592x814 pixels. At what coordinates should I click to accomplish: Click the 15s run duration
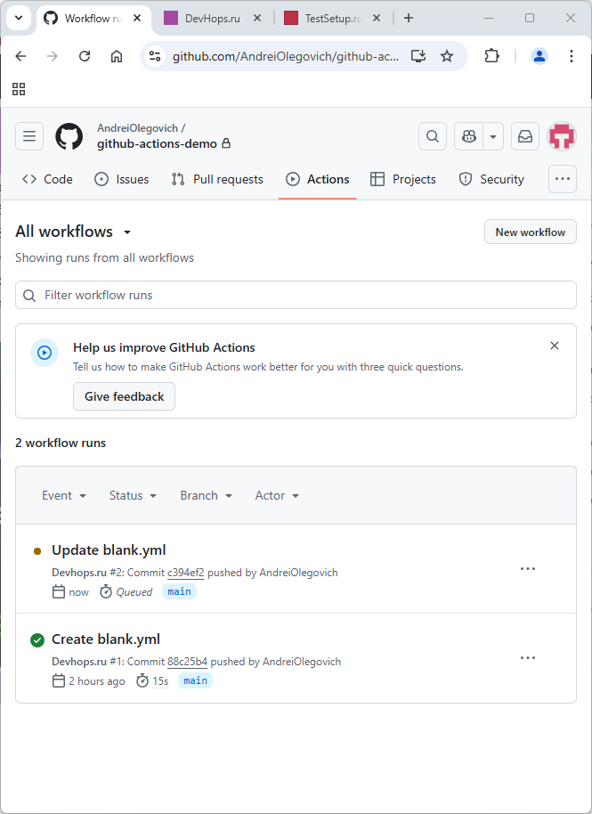(x=160, y=681)
